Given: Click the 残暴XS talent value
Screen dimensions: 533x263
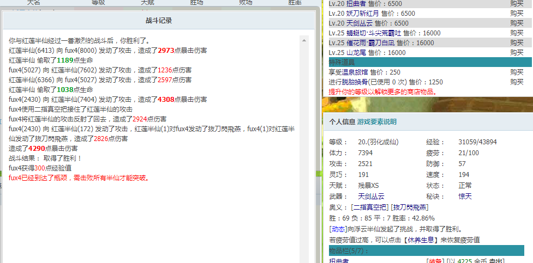Looking at the screenshot, I should pos(368,186).
